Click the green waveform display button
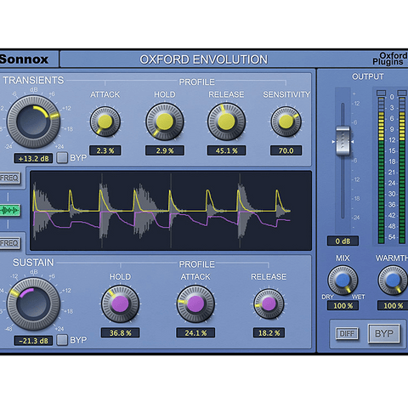Image resolution: width=408 pixels, height=408 pixels. pos(10,211)
